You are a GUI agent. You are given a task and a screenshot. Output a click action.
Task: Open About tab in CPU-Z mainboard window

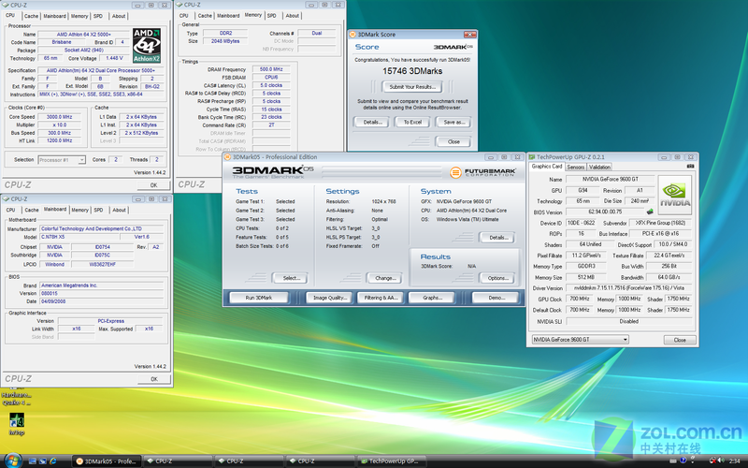119,210
